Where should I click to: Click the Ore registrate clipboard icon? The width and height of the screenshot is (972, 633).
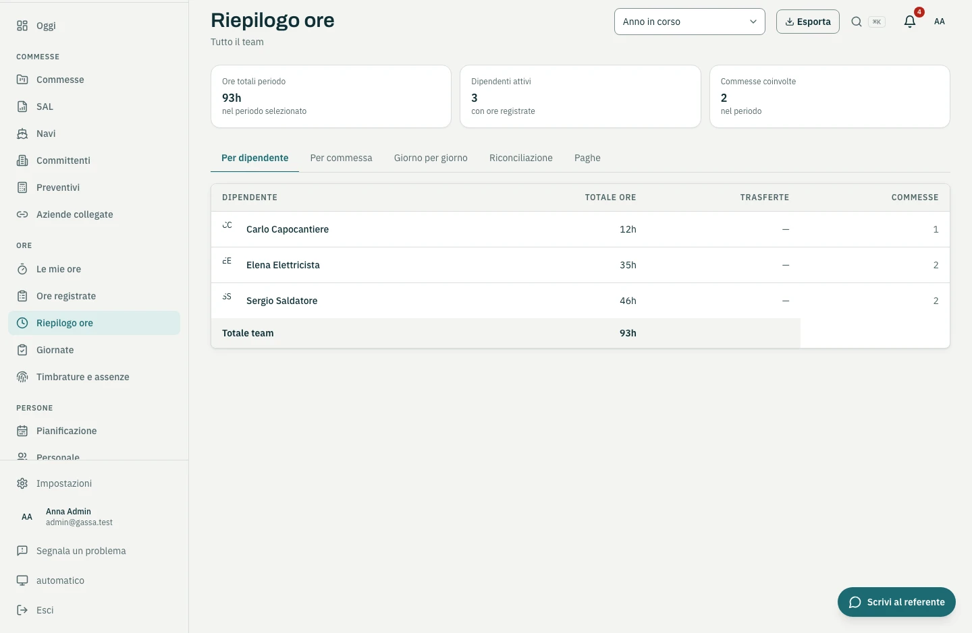click(22, 296)
